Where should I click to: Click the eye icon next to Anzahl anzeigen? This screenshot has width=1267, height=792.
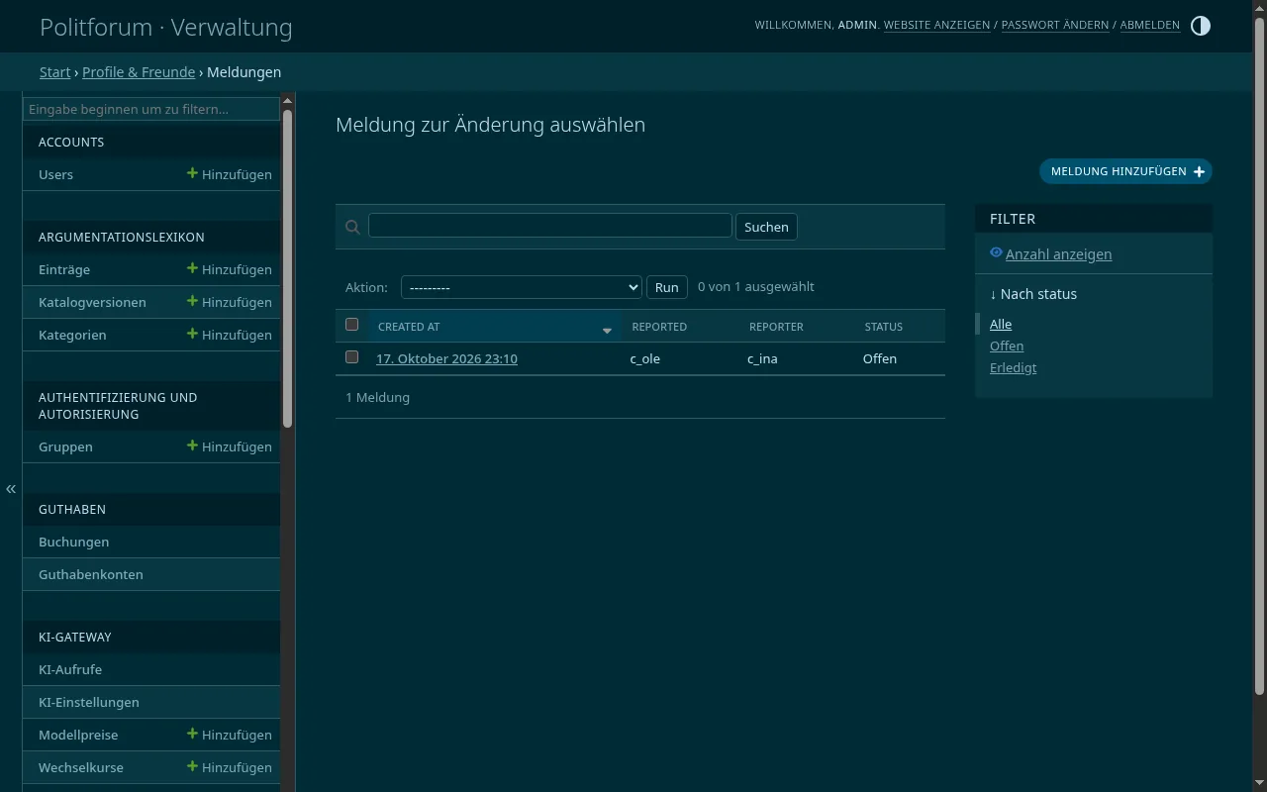pyautogui.click(x=996, y=252)
